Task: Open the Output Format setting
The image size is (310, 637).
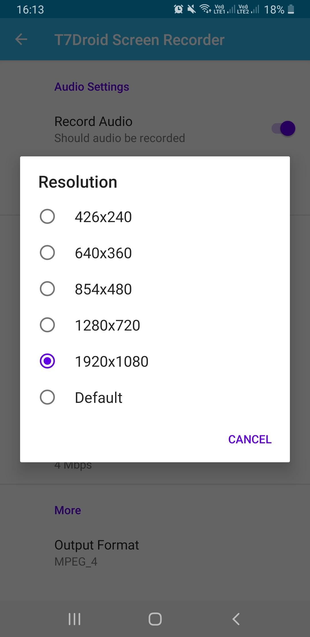Action: [155, 553]
